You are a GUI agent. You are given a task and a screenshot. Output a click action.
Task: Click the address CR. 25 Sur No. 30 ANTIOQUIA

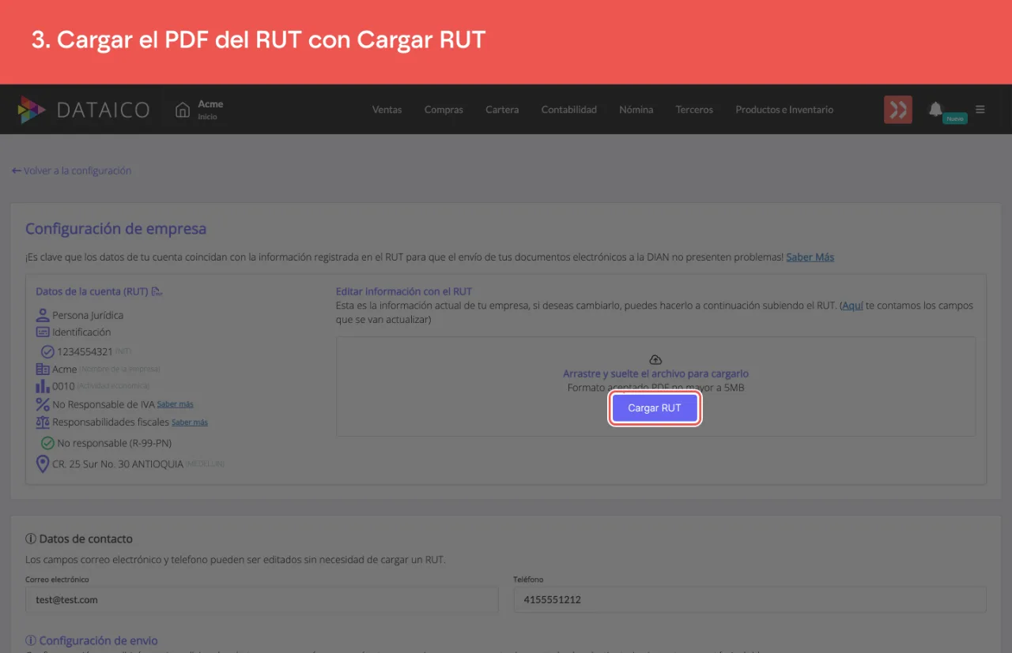118,464
